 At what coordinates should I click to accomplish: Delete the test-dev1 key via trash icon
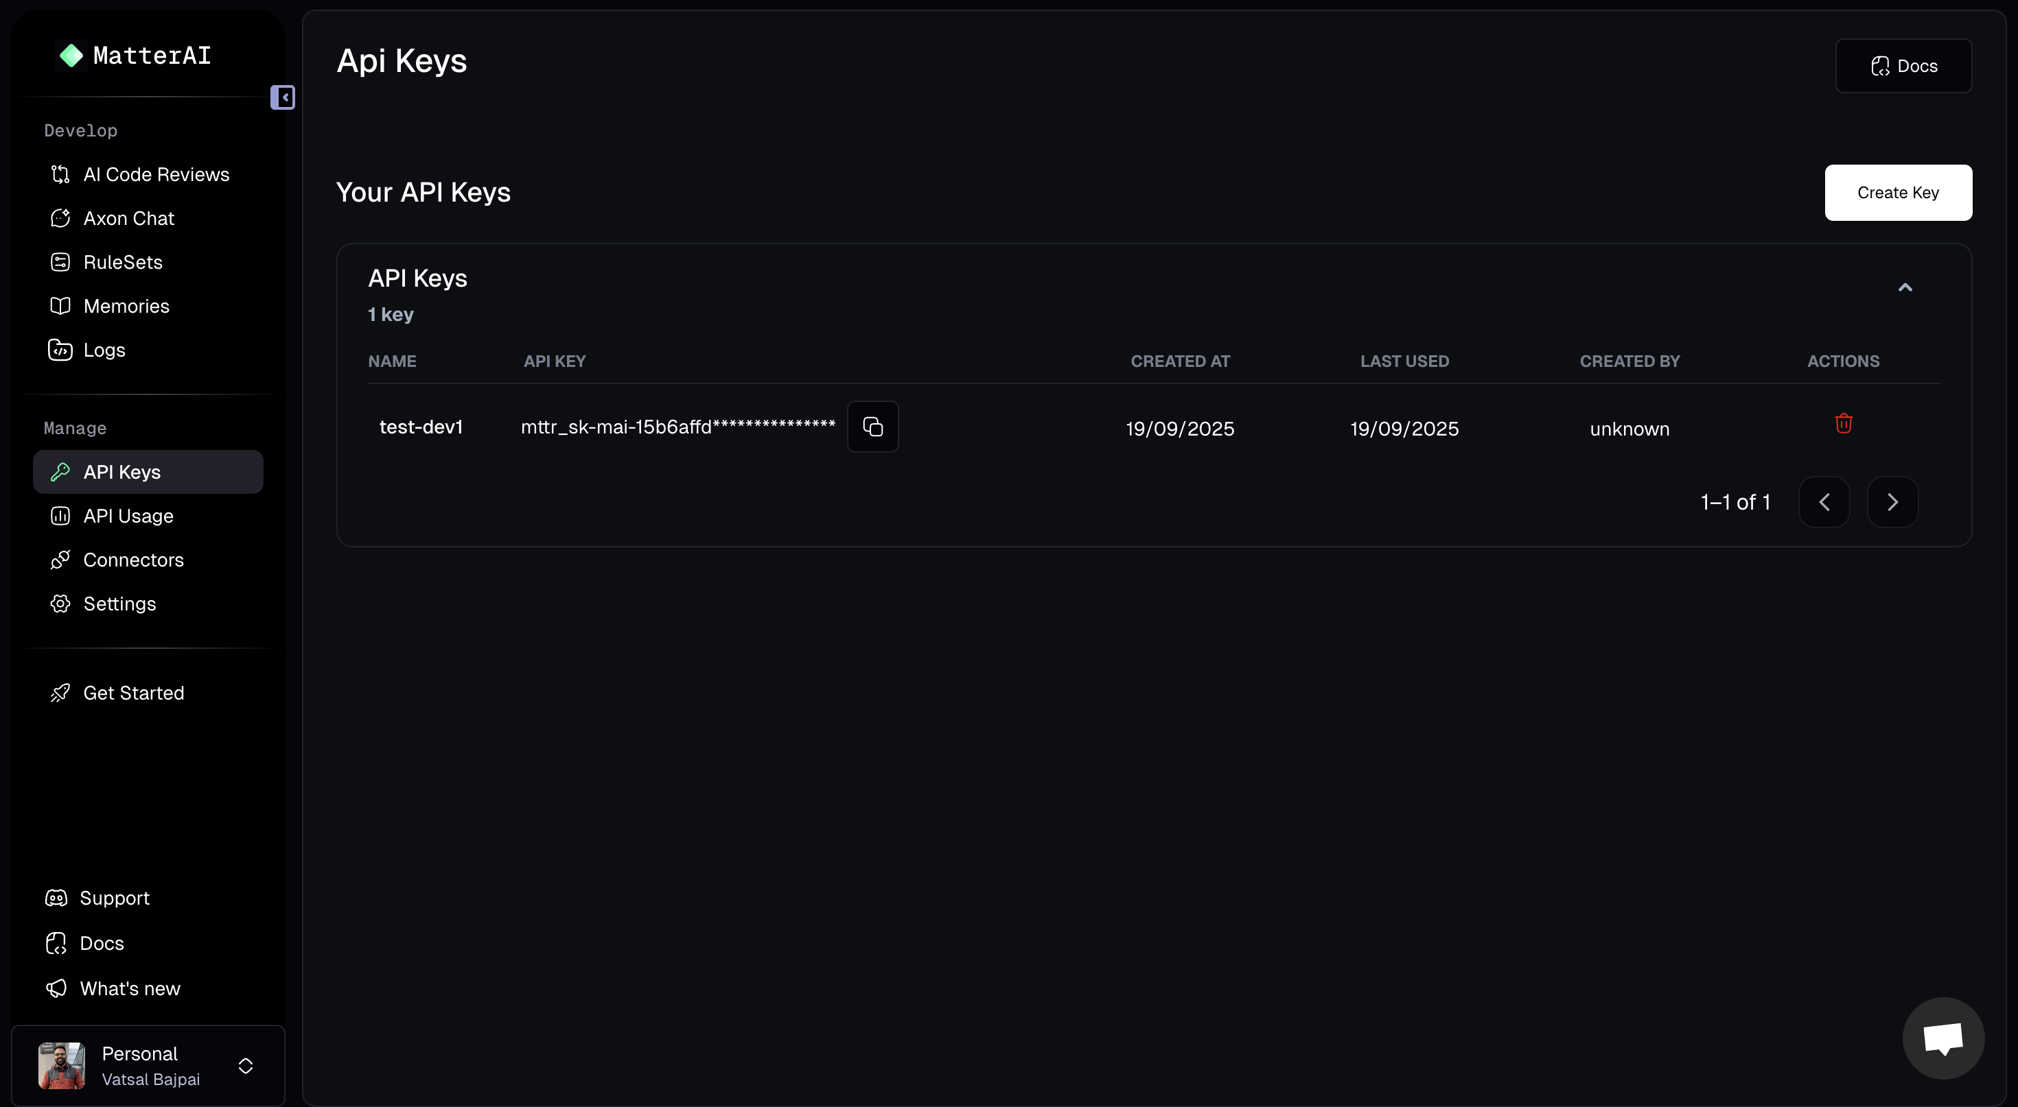coord(1843,424)
